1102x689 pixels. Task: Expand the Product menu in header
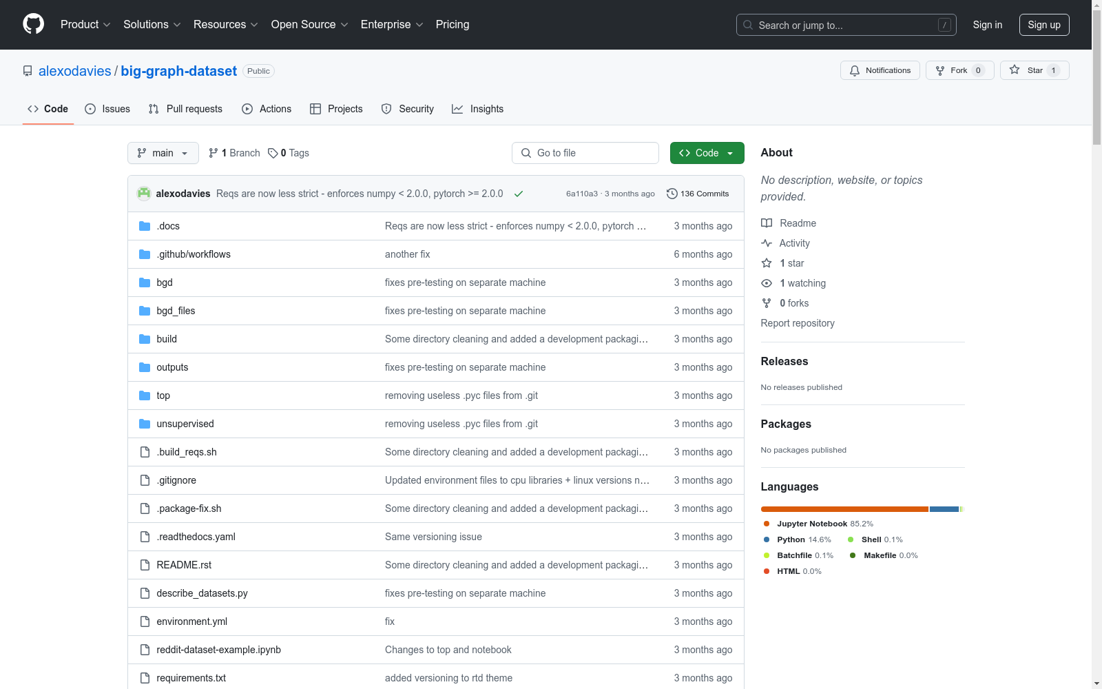[x=85, y=25]
